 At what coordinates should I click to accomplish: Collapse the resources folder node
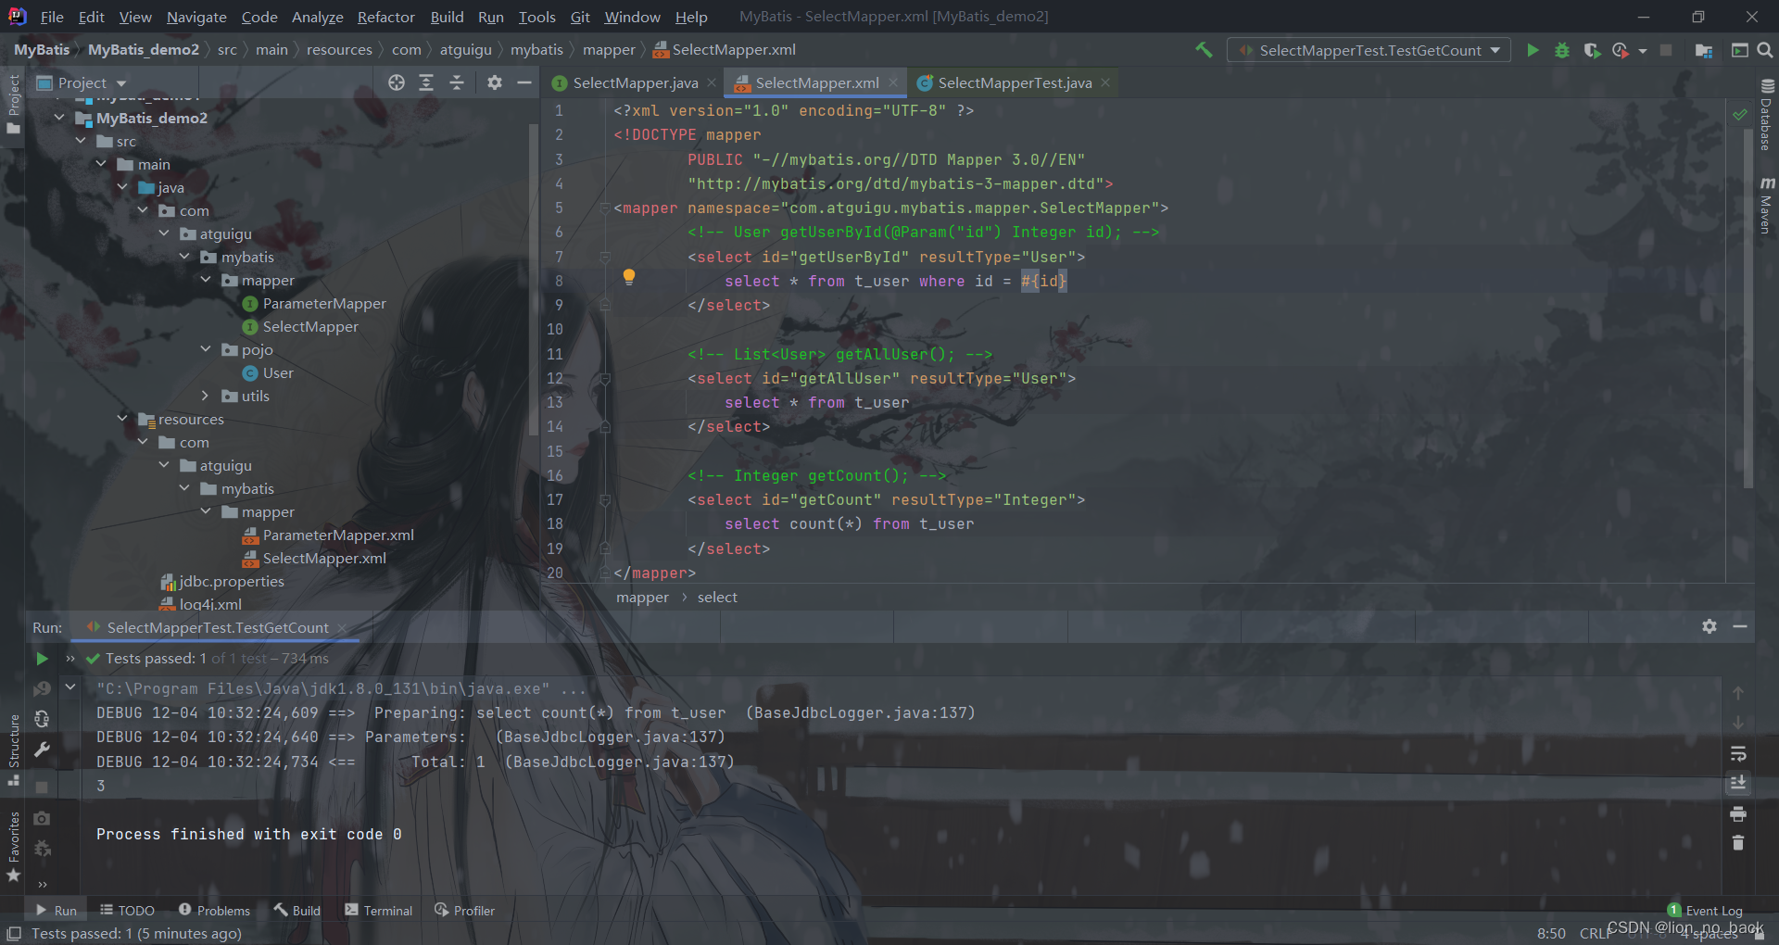point(122,419)
